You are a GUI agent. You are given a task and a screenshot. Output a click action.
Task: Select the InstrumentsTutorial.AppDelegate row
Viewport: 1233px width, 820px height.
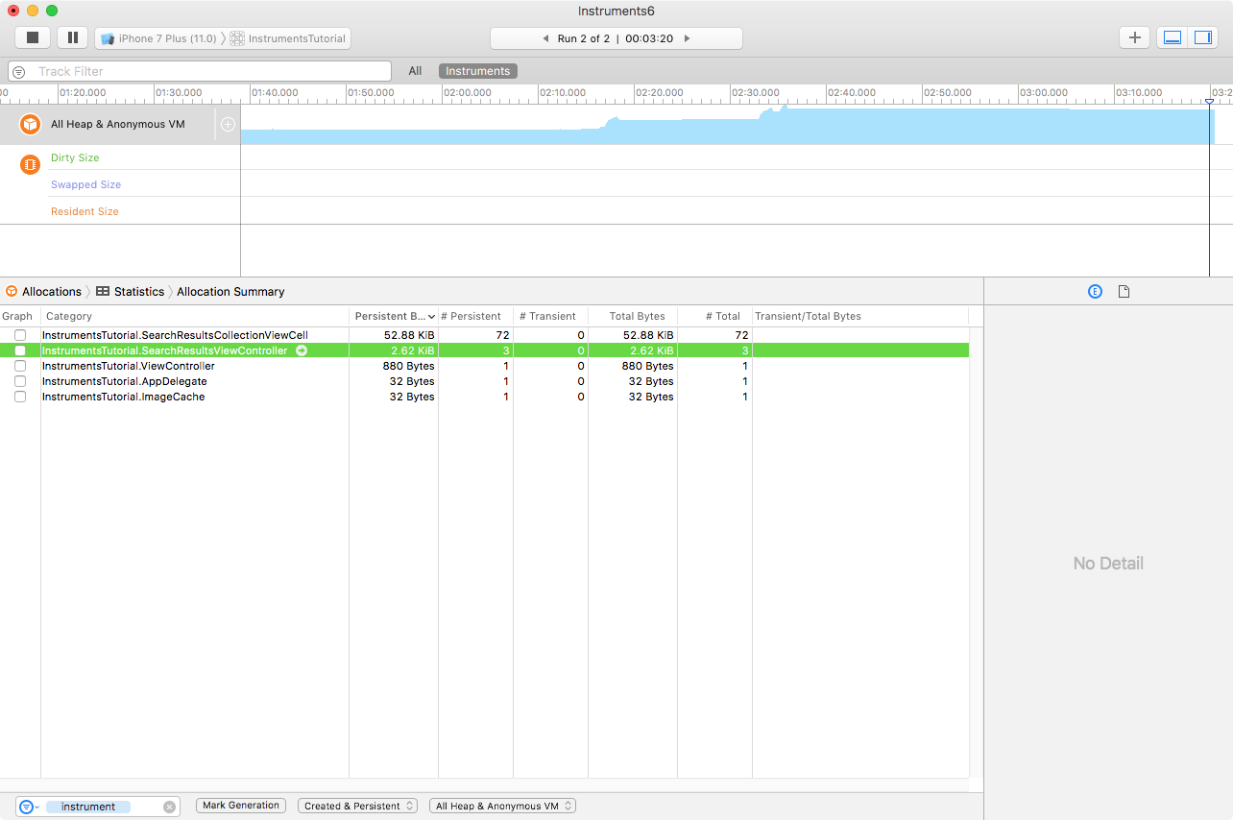[x=484, y=381]
